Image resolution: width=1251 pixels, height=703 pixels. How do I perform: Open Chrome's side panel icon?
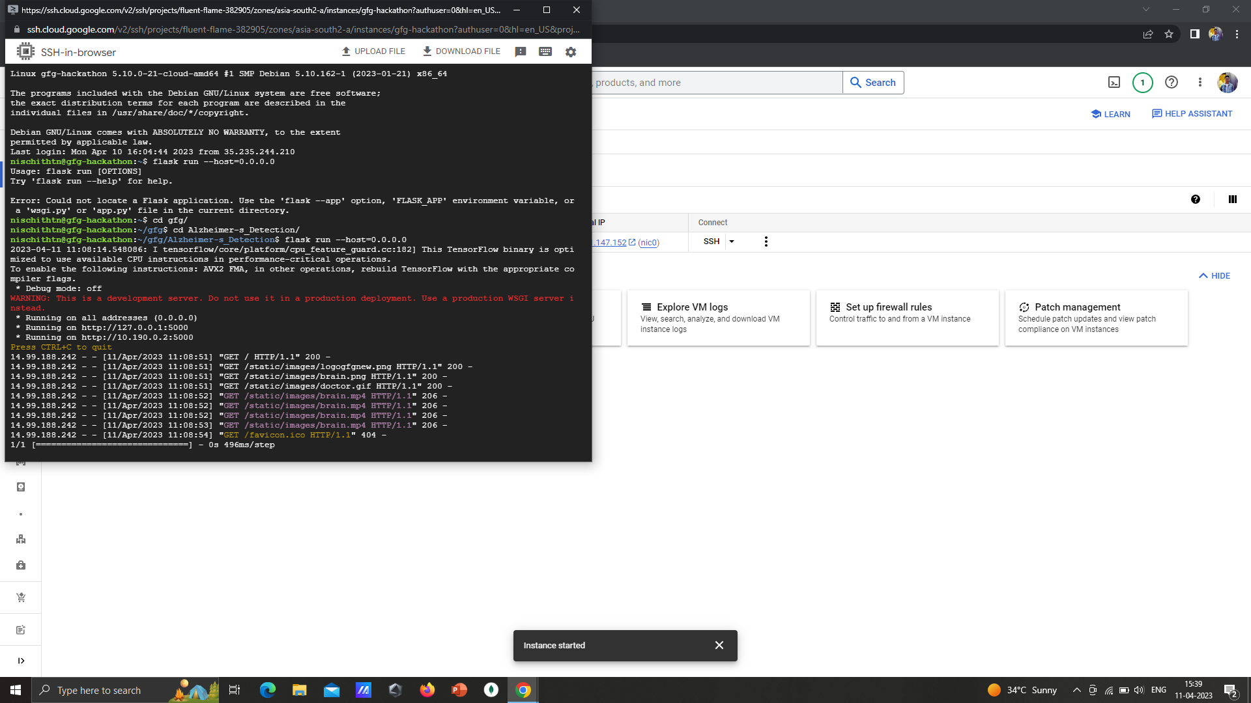(1195, 34)
